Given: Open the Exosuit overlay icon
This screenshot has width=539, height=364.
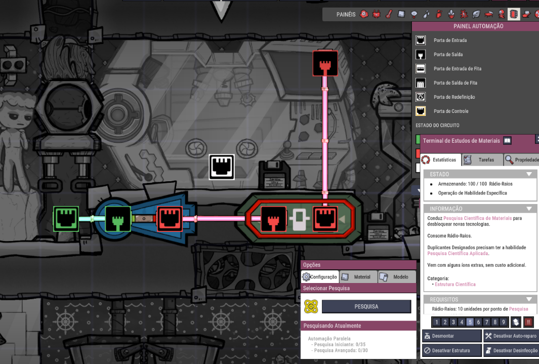Looking at the screenshot, I should (x=501, y=14).
